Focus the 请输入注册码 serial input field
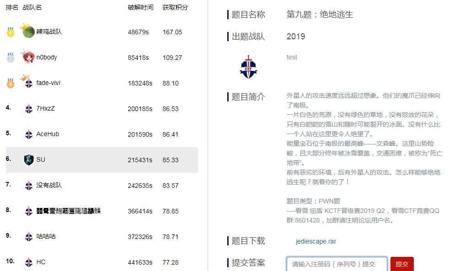 click(x=337, y=264)
